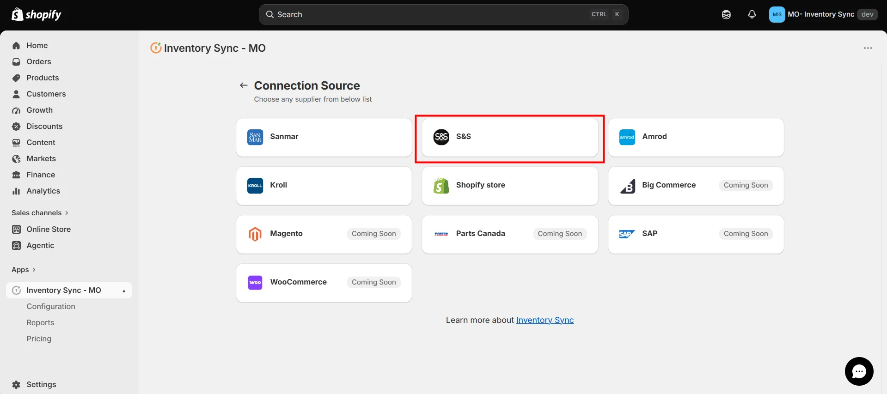Click the Inventory Sync app icon in title

[x=156, y=48]
